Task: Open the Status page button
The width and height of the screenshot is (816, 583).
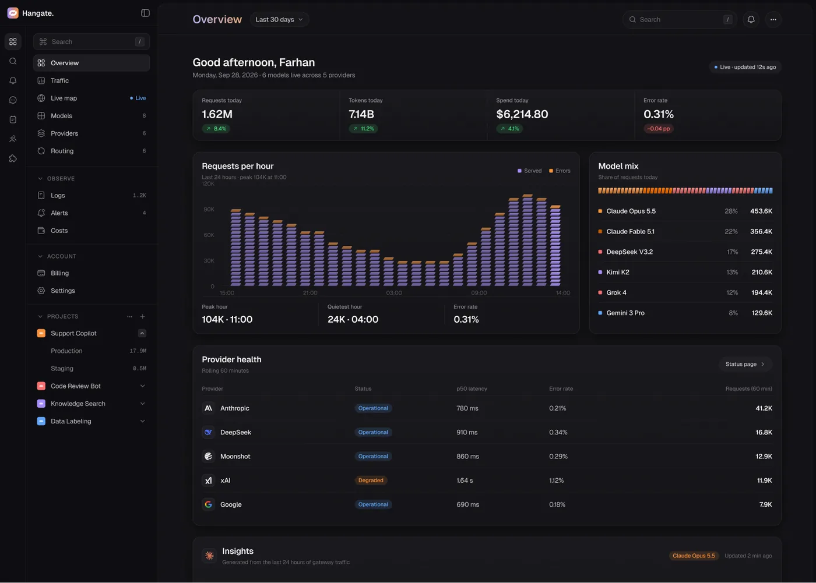Action: tap(745, 364)
